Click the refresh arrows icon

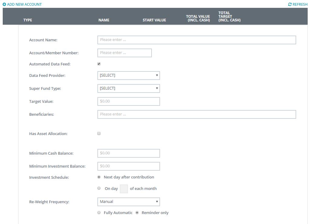pyautogui.click(x=290, y=5)
